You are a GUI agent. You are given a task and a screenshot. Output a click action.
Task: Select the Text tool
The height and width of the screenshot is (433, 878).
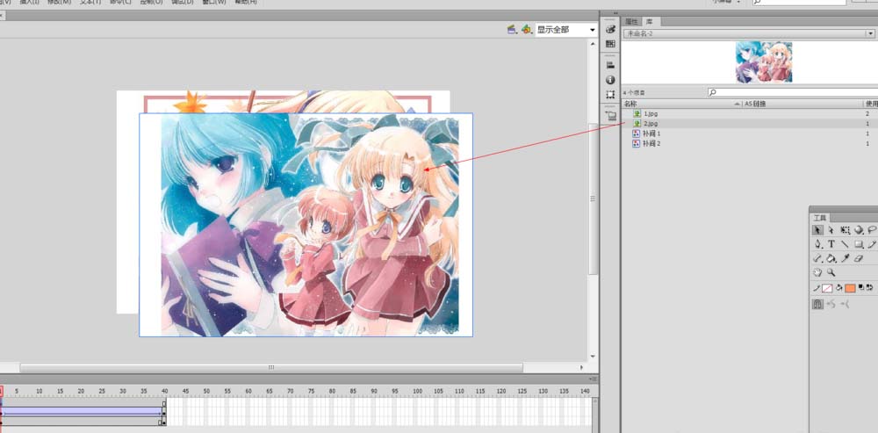pos(831,244)
